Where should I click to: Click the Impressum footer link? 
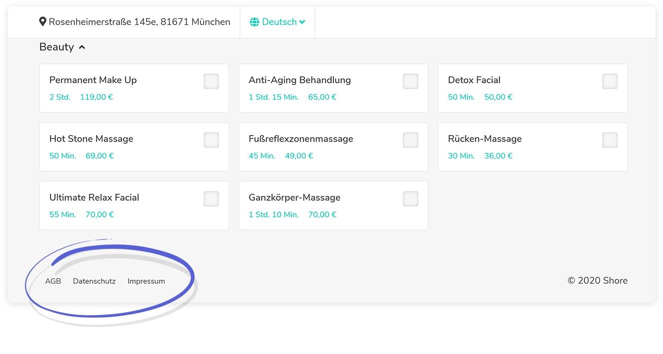(x=146, y=281)
